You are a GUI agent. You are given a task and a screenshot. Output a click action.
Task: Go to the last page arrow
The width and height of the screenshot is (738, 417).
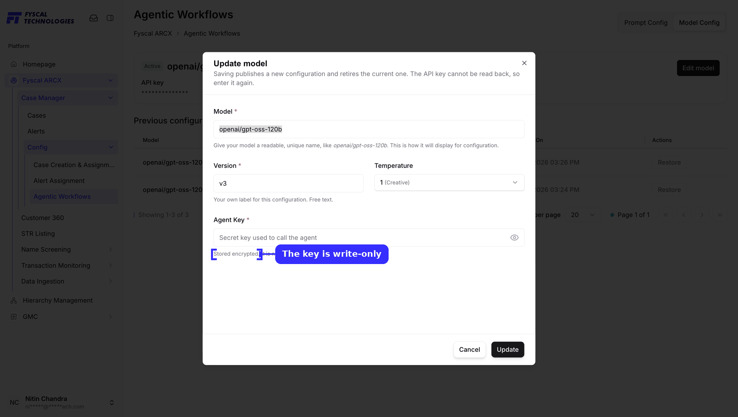click(x=720, y=215)
